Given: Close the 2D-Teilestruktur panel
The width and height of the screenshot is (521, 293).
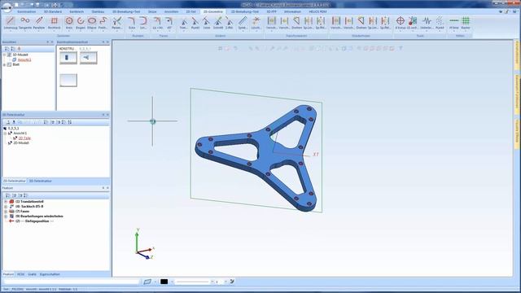Looking at the screenshot, I should coord(107,115).
